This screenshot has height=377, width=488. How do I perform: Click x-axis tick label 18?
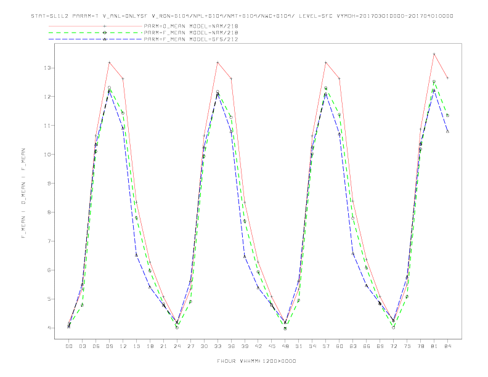coord(150,346)
